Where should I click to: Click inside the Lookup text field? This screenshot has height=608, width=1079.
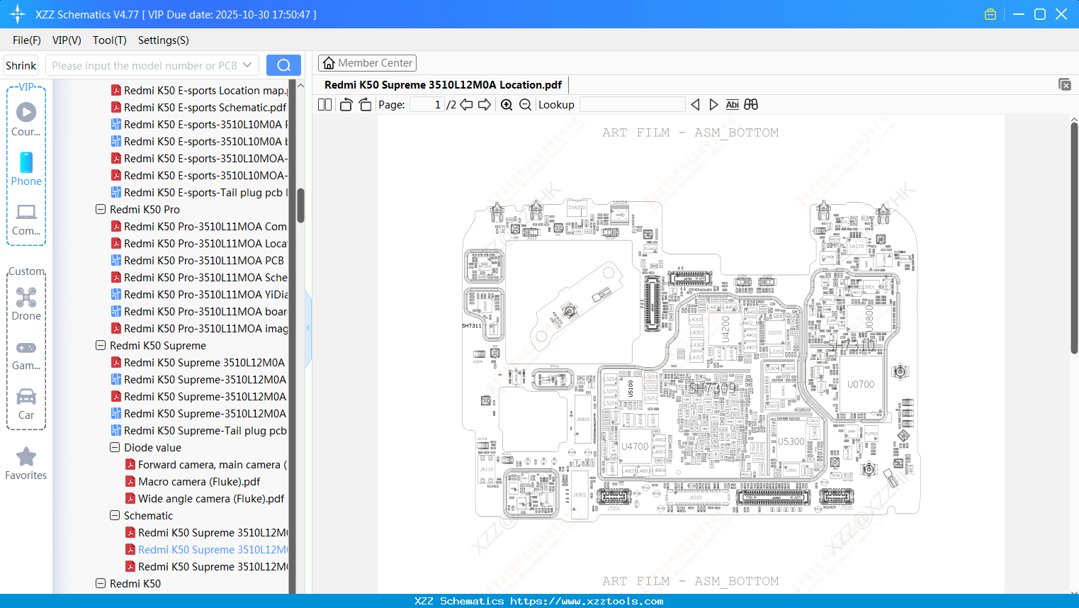pyautogui.click(x=631, y=104)
